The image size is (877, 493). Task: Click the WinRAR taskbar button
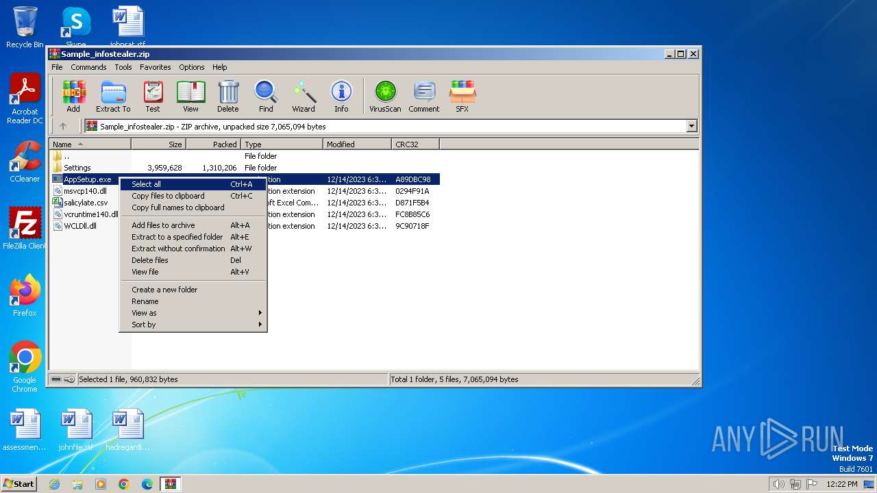[170, 484]
